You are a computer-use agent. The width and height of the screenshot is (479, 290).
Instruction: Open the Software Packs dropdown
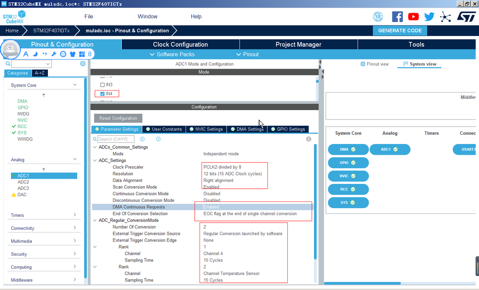[x=172, y=54]
